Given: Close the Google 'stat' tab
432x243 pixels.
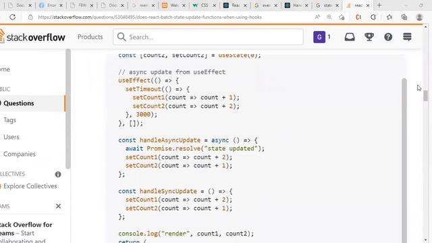Looking at the screenshot, I should [x=337, y=5].
